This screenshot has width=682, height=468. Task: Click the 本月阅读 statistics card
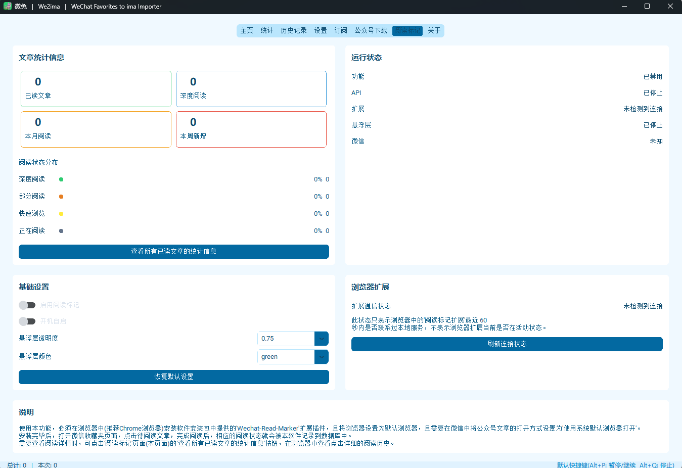pyautogui.click(x=96, y=129)
